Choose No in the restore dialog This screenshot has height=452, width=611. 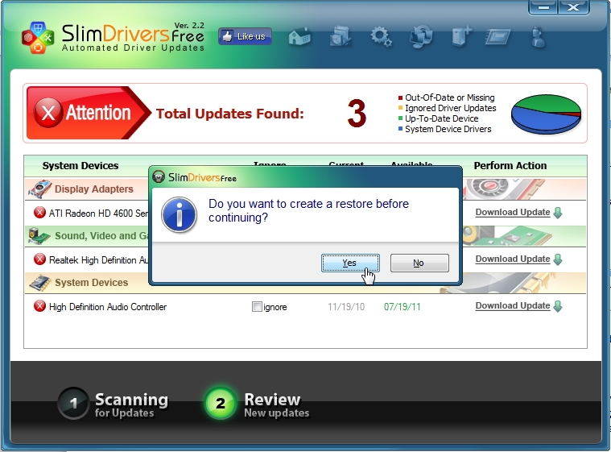pos(419,263)
